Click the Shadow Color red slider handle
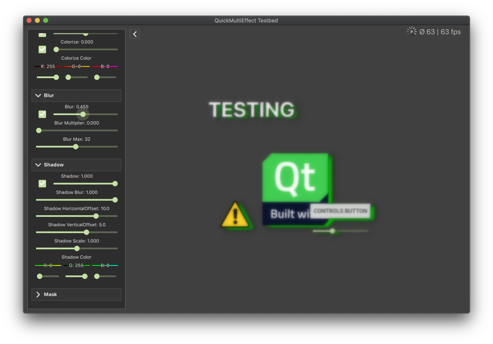Viewport: 493px width, 344px height. pyautogui.click(x=40, y=276)
